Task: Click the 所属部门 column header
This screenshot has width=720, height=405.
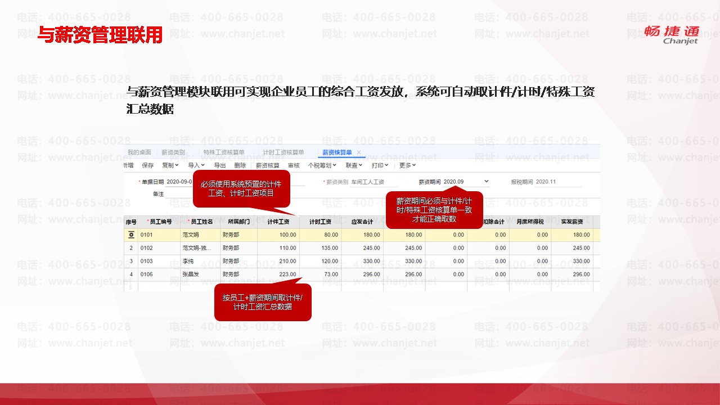Action: point(239,222)
